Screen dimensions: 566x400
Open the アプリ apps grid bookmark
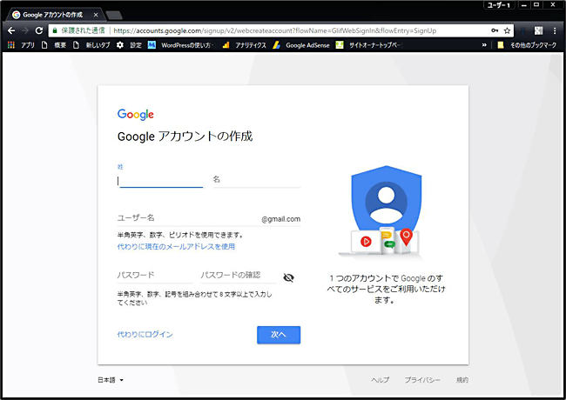pos(21,45)
